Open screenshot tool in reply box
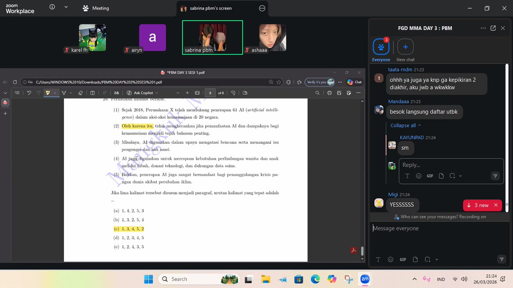 pos(452,176)
